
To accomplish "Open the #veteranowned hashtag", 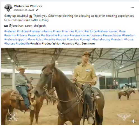I will point(108,31).
